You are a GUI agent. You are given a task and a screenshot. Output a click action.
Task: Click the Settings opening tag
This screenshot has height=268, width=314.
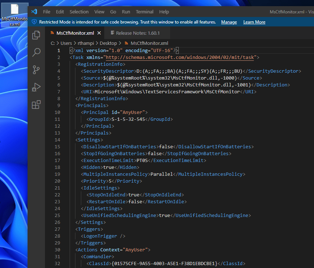[89, 140]
